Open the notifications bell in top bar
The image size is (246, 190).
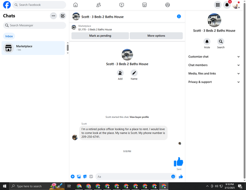[227, 5]
